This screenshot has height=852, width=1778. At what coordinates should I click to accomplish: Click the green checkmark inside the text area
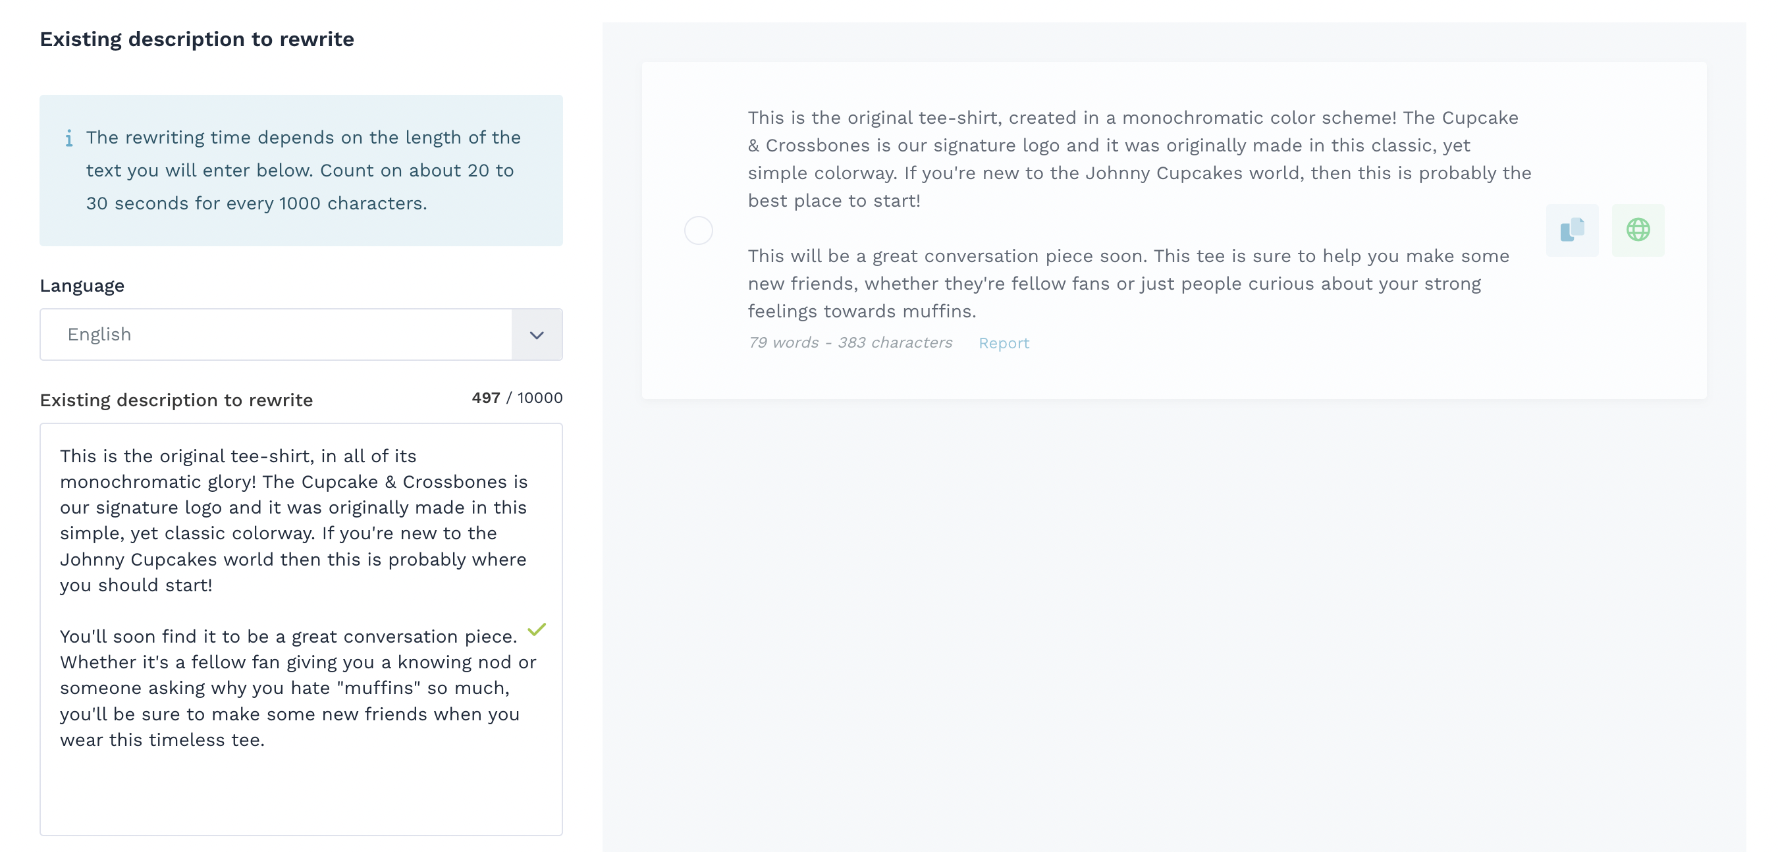coord(536,629)
